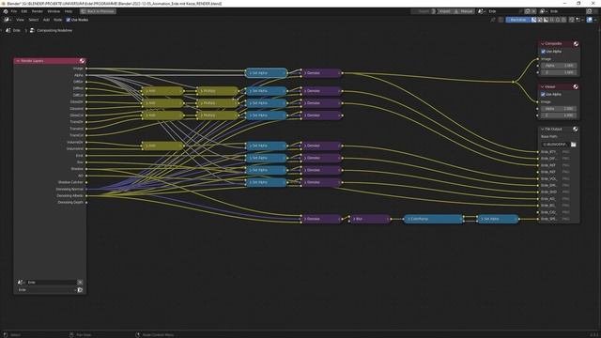601x338 pixels.
Task: Click the view layer browse icon
Action: (543, 11)
